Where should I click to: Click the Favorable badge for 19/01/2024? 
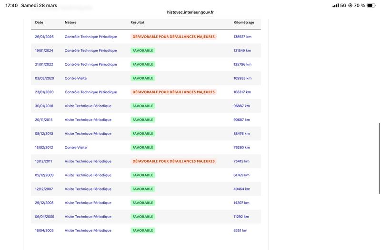[143, 50]
